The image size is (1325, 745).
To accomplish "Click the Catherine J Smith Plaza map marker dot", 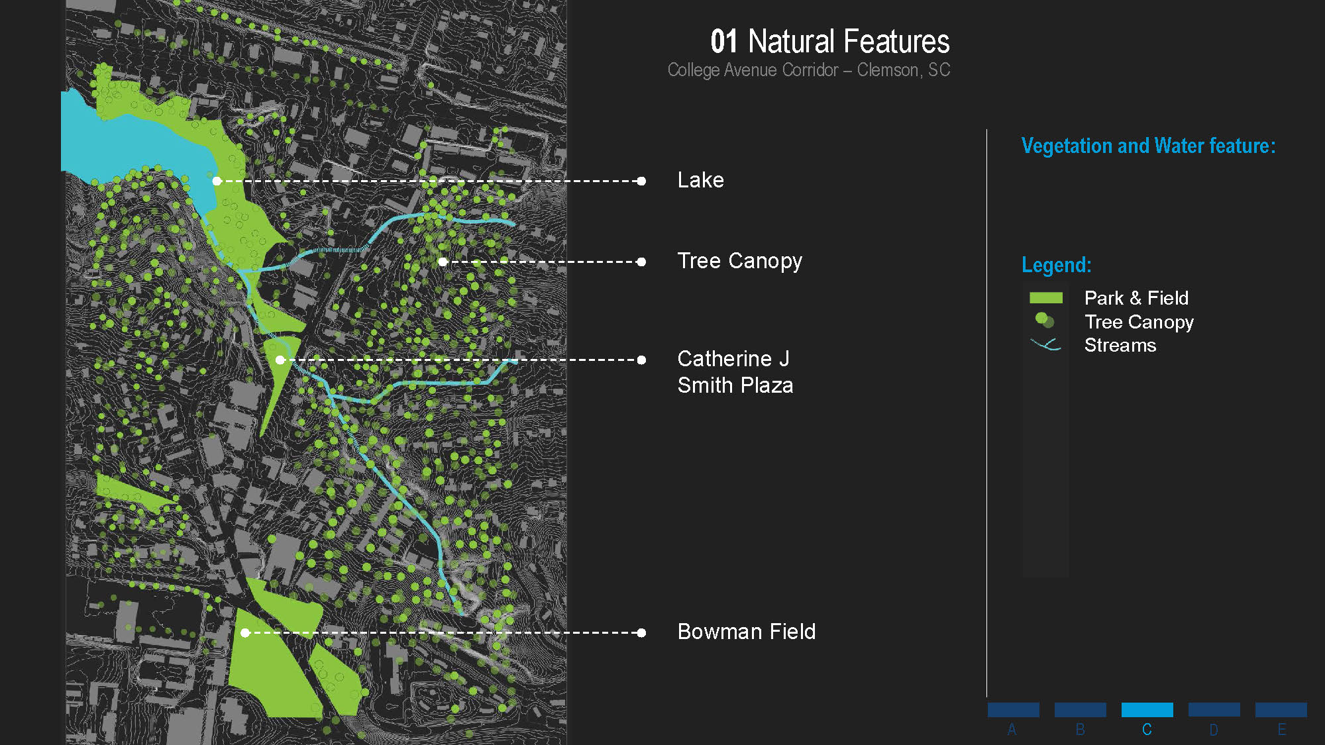I will click(280, 360).
